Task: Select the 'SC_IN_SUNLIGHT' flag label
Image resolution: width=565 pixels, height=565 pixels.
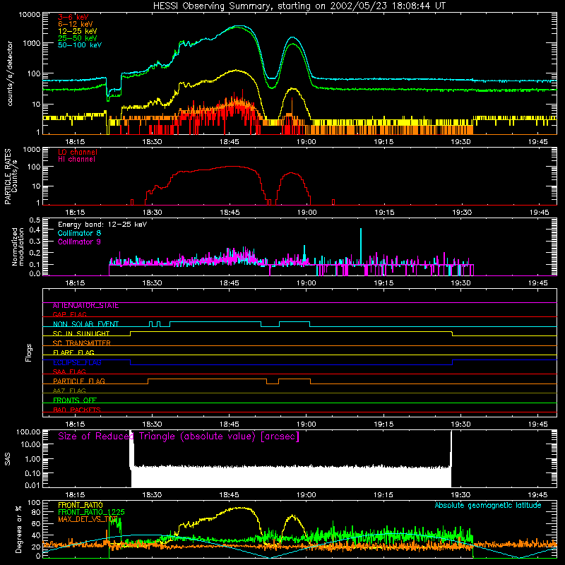Action: tap(81, 333)
